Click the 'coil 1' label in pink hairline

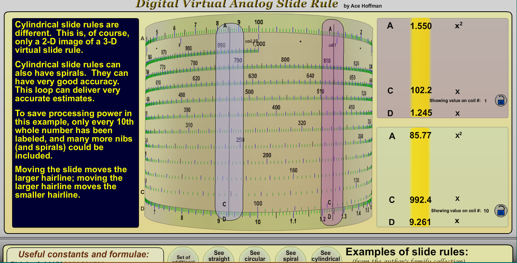pyautogui.click(x=332, y=45)
